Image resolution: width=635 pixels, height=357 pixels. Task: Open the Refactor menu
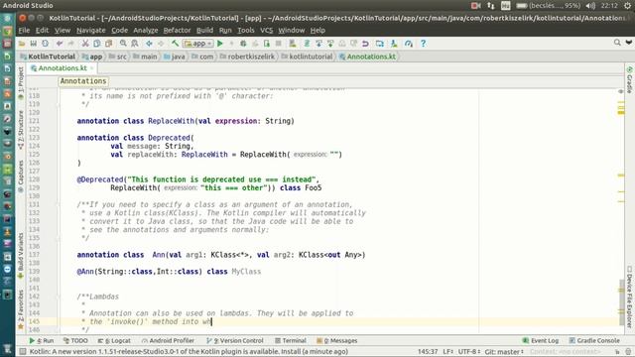[x=177, y=31]
